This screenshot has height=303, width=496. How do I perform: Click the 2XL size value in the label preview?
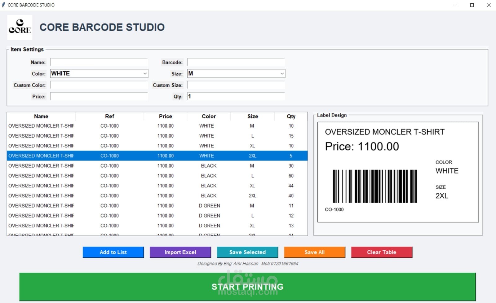pyautogui.click(x=442, y=196)
